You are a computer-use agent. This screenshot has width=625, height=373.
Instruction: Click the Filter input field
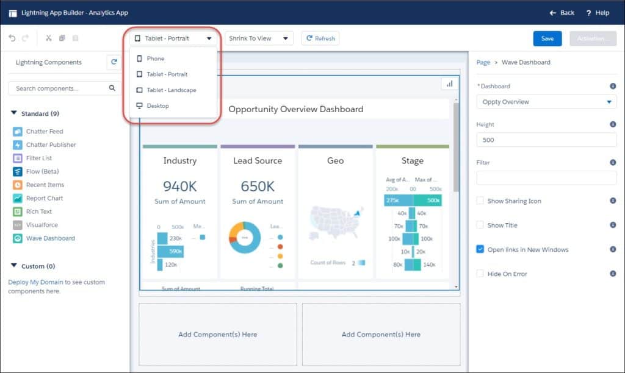click(x=546, y=178)
